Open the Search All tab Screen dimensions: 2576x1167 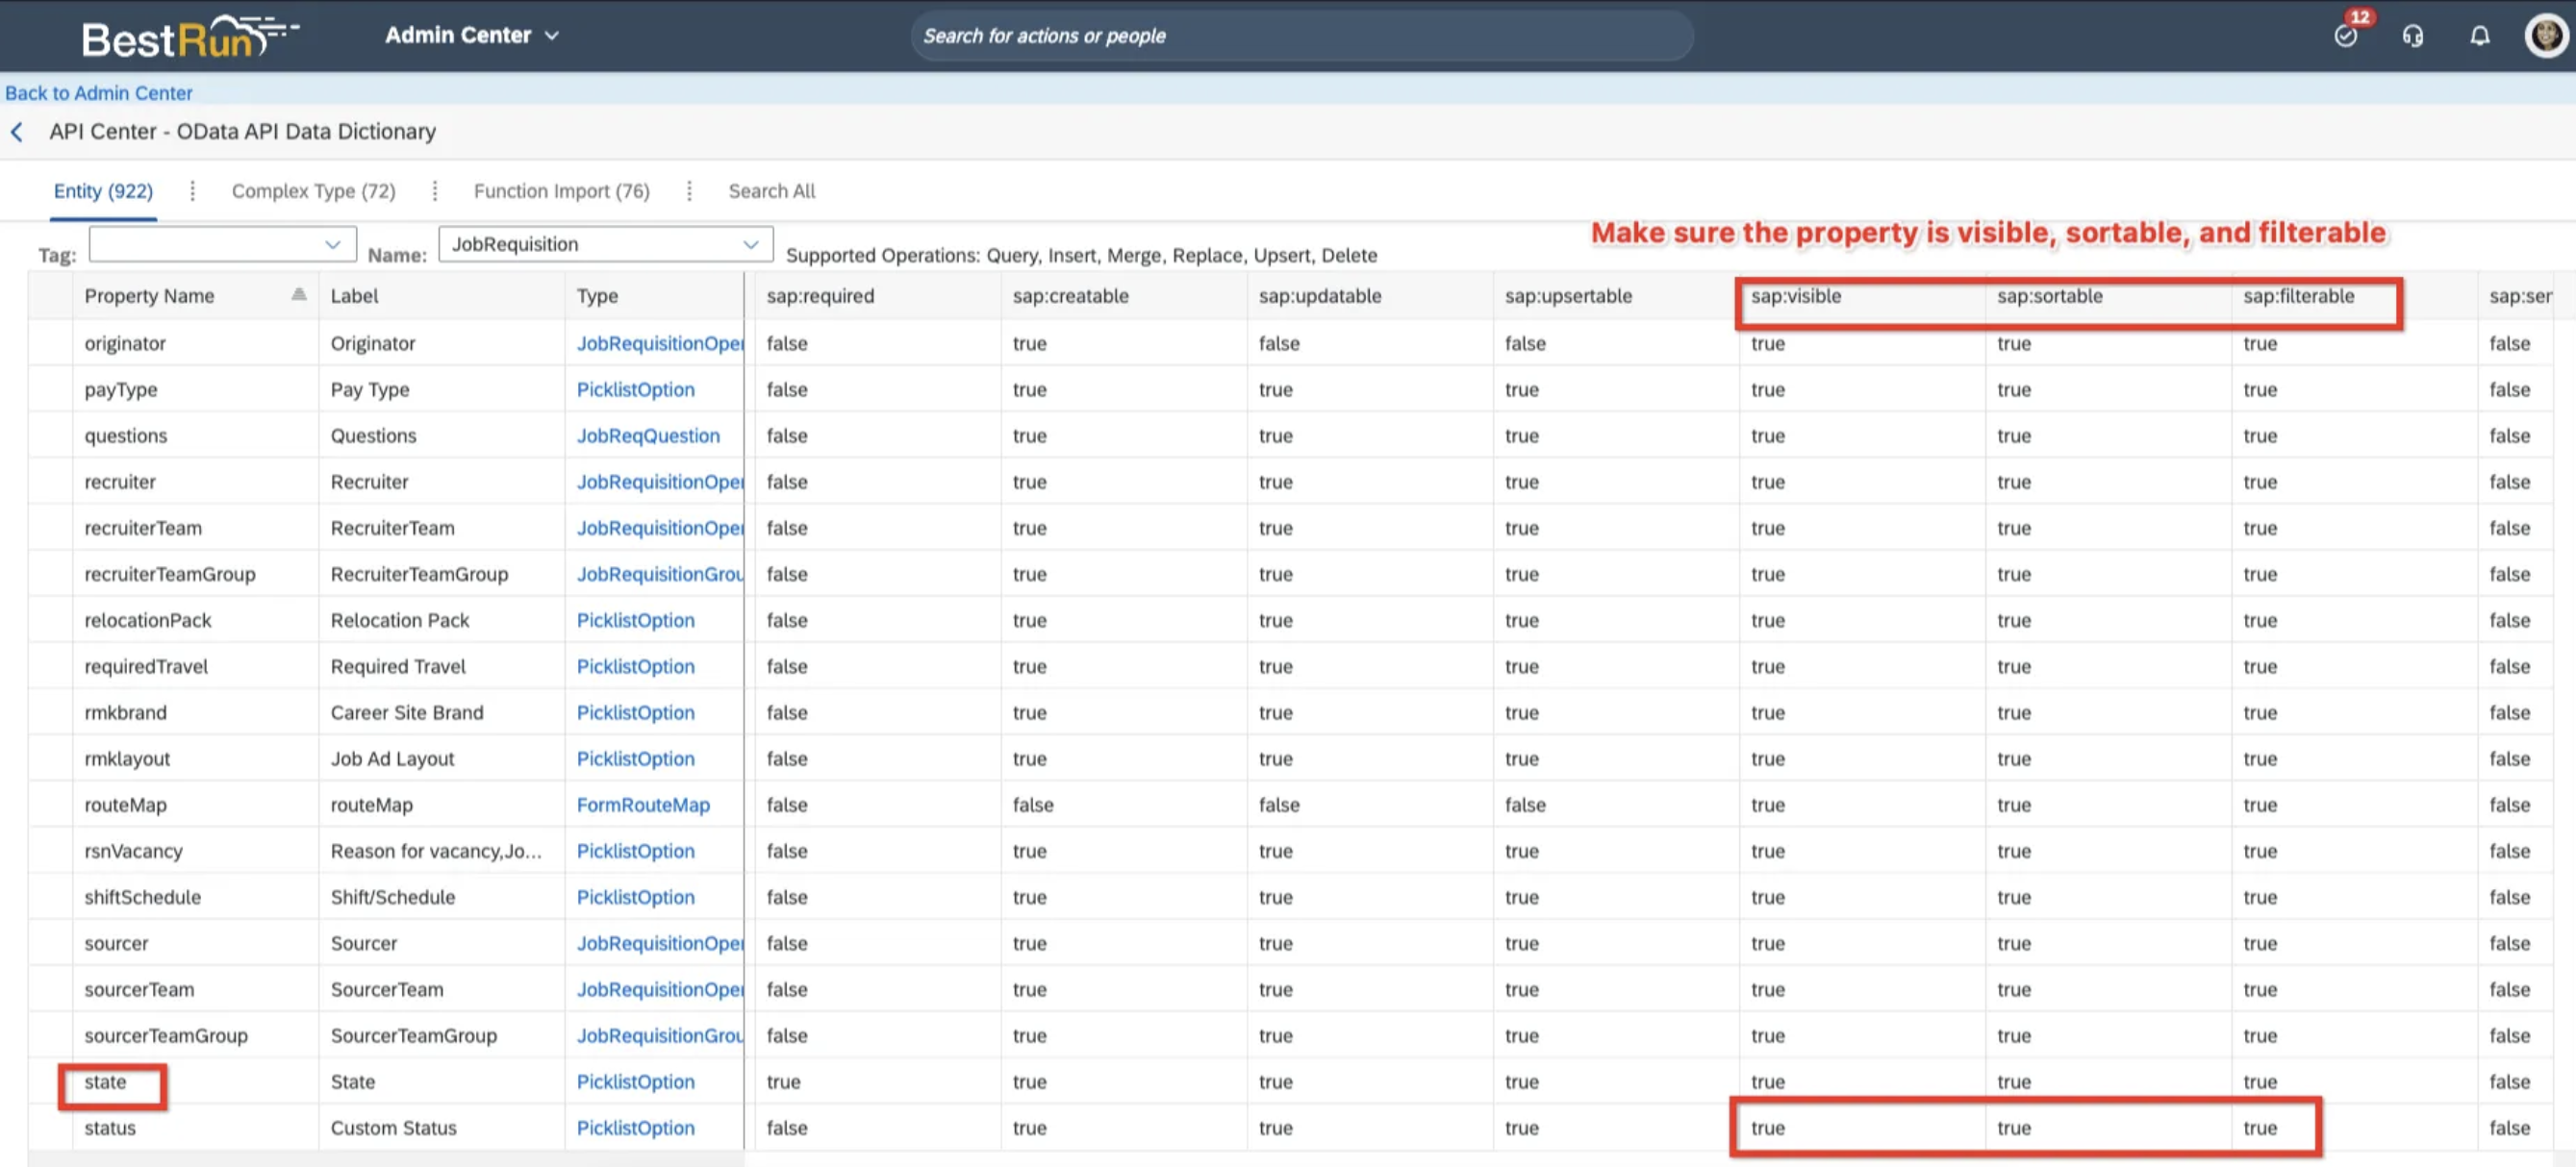[x=771, y=191]
